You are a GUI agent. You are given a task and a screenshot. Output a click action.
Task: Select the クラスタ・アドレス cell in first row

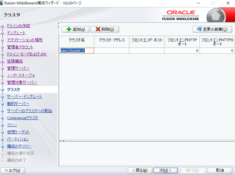pyautogui.click(x=112, y=51)
